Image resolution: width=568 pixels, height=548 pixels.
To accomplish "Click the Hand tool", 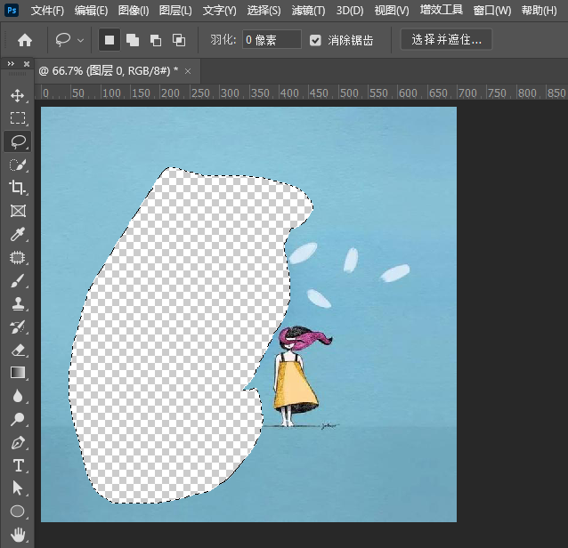I will click(17, 535).
